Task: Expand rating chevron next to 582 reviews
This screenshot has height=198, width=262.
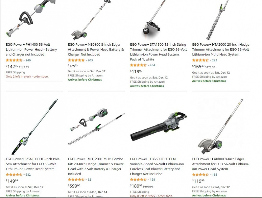Action: [24, 175]
